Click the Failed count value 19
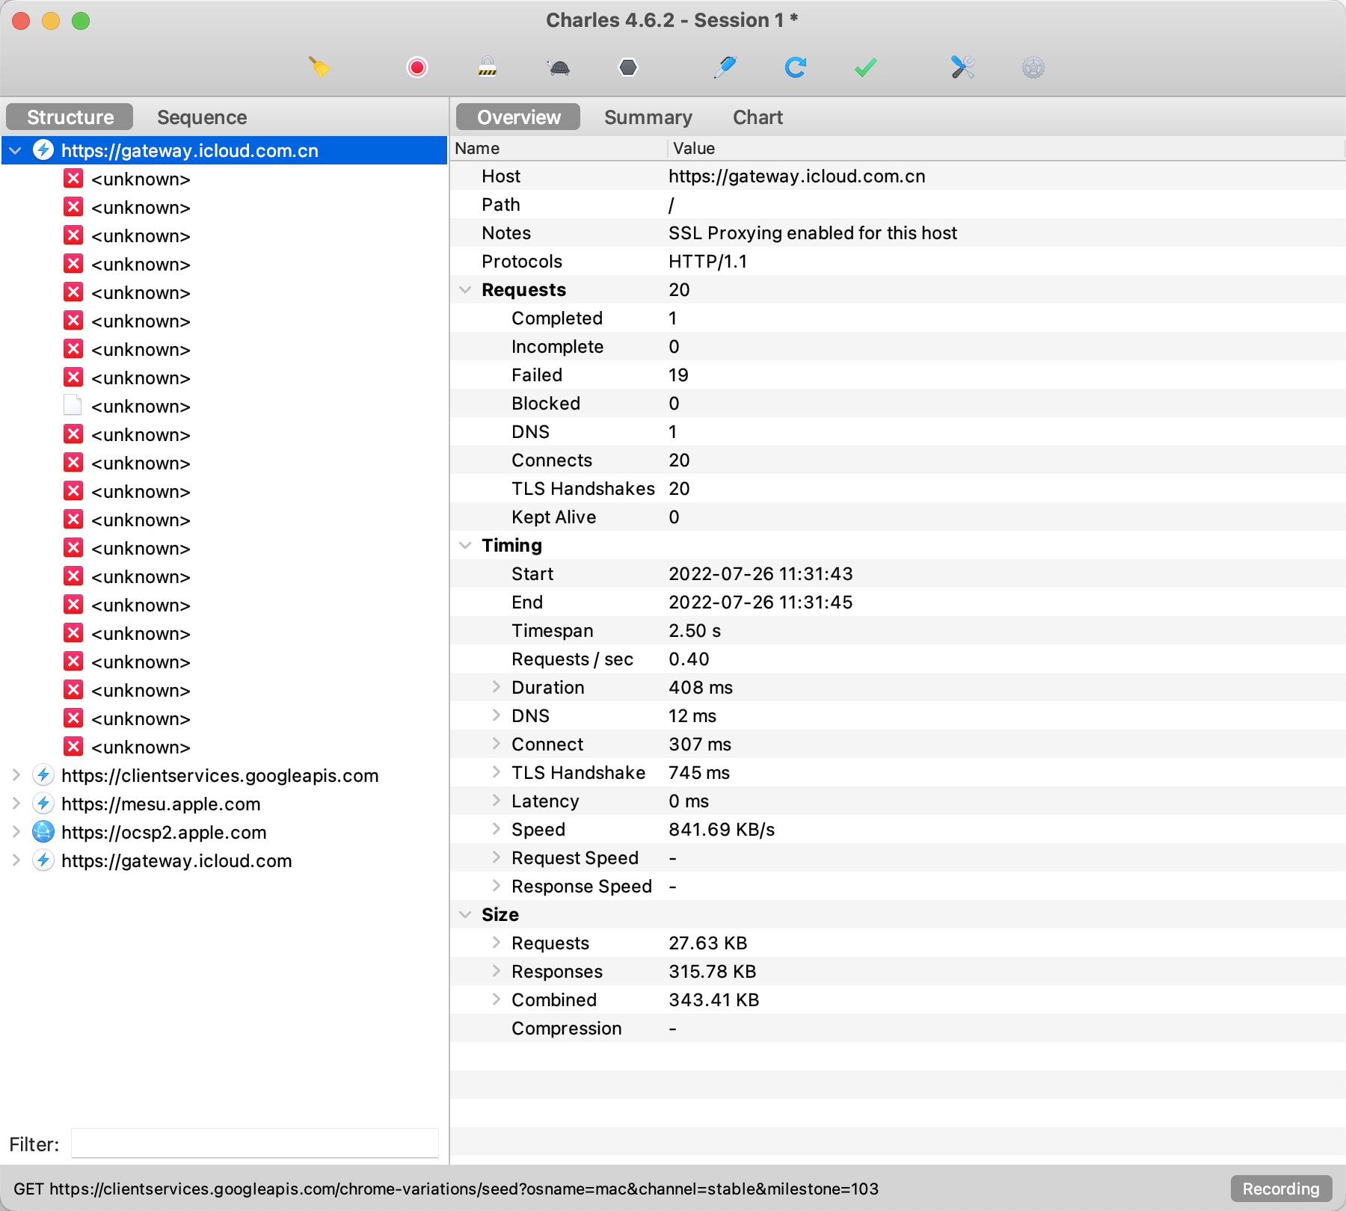1346x1211 pixels. coord(678,375)
